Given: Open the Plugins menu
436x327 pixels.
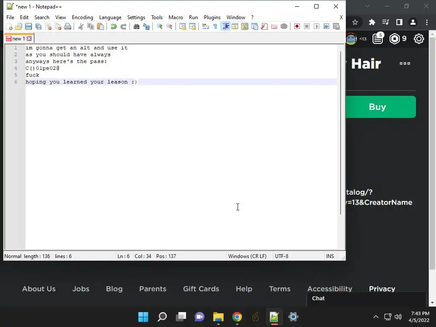Looking at the screenshot, I should [x=212, y=17].
